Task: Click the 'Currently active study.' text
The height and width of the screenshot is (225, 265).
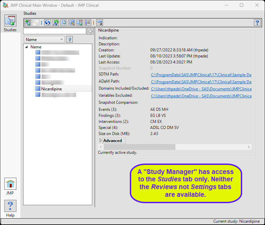Action: click(x=117, y=152)
